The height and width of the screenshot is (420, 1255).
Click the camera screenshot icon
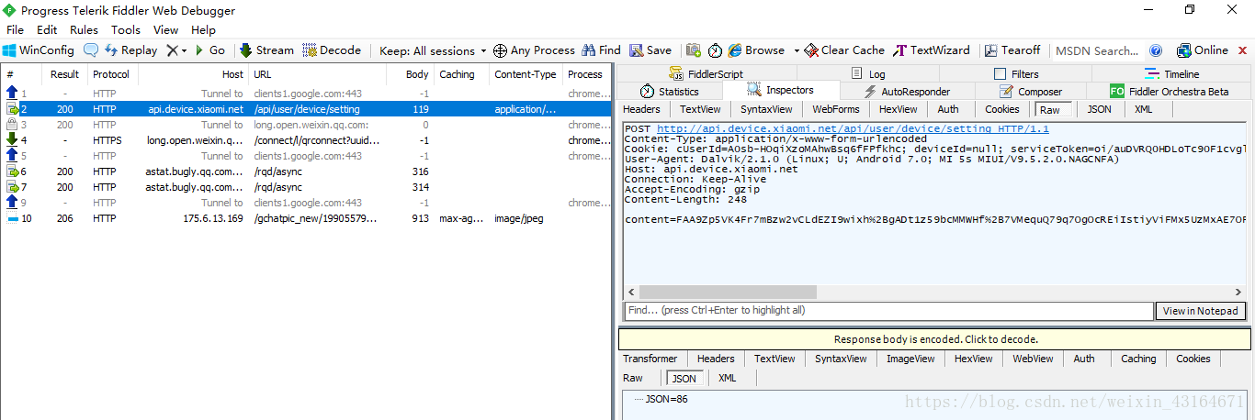(x=693, y=50)
